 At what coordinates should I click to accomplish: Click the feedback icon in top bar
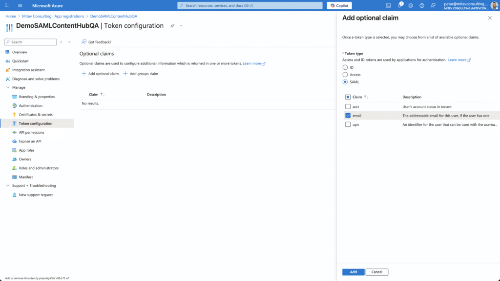[x=433, y=6]
